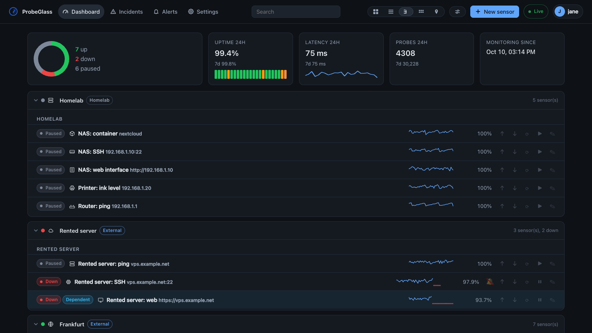Viewport: 592px width, 333px height.
Task: Collapse the Frankfurt group
Action: tap(36, 324)
